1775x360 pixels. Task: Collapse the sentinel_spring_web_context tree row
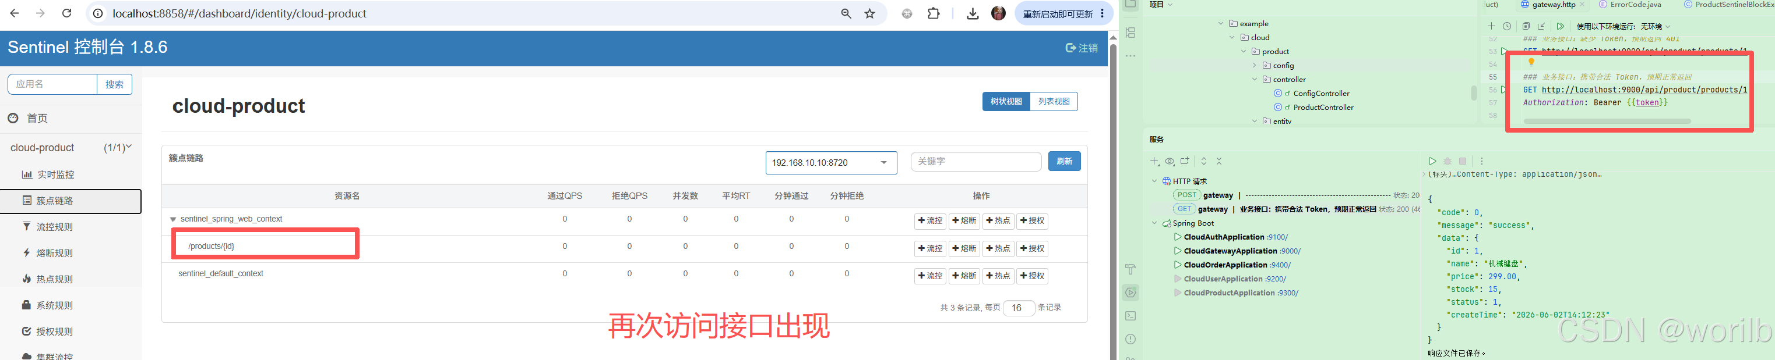173,220
